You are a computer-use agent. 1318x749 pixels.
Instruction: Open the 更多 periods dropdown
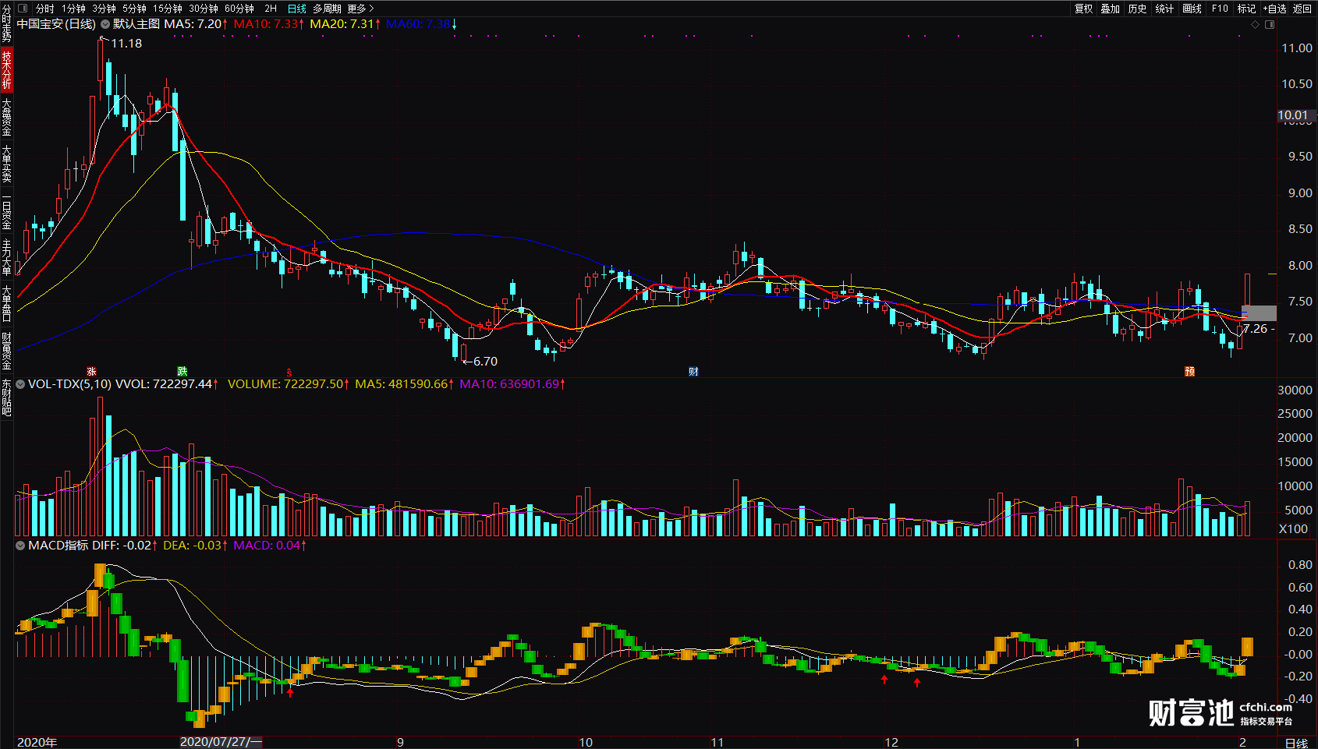pos(360,9)
